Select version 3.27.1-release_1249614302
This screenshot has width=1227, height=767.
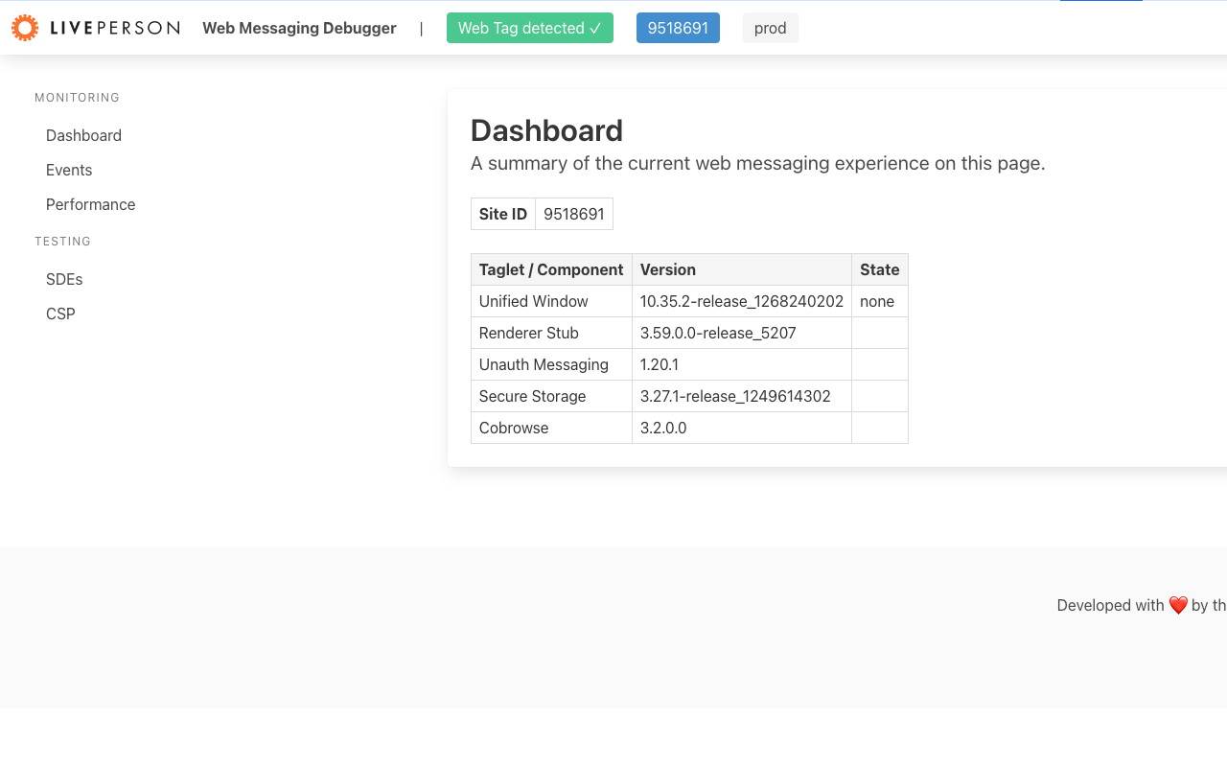pos(742,396)
